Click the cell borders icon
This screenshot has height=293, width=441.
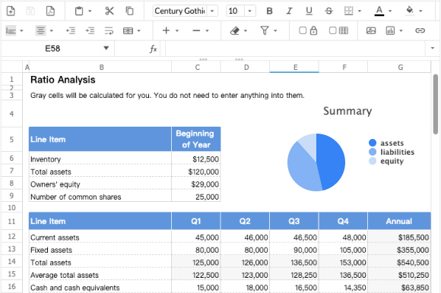(x=348, y=11)
